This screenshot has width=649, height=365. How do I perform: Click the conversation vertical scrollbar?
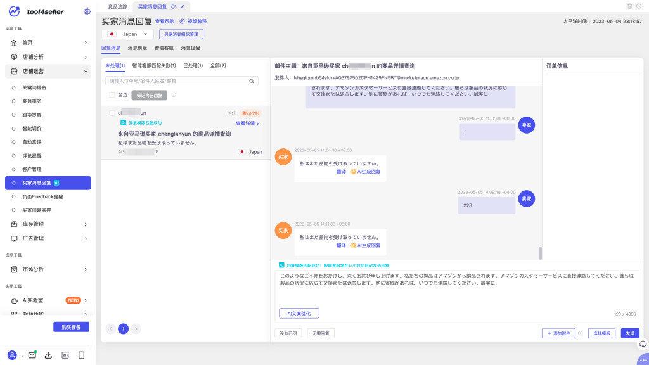(x=540, y=253)
